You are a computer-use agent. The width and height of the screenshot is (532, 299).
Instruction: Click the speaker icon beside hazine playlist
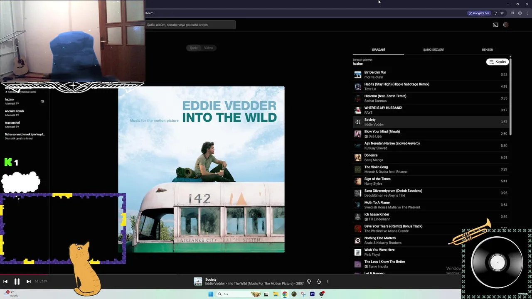click(x=42, y=101)
